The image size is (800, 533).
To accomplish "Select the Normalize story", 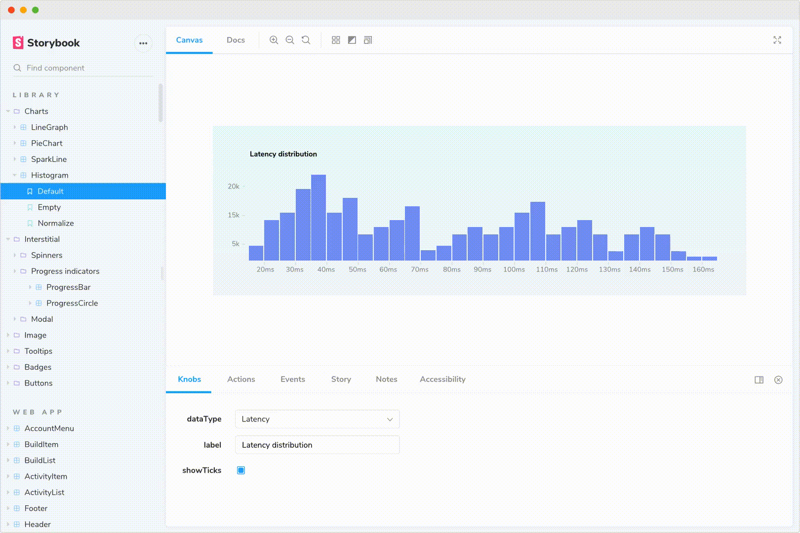I will pos(55,223).
